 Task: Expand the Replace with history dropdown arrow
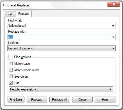[x=113, y=37]
